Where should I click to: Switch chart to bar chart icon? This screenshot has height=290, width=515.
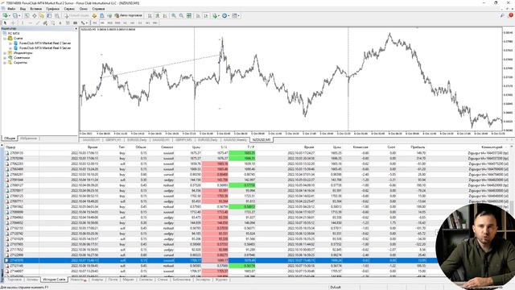click(x=150, y=15)
